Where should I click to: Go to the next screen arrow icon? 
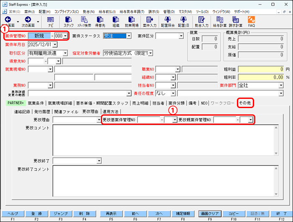click(28, 19)
